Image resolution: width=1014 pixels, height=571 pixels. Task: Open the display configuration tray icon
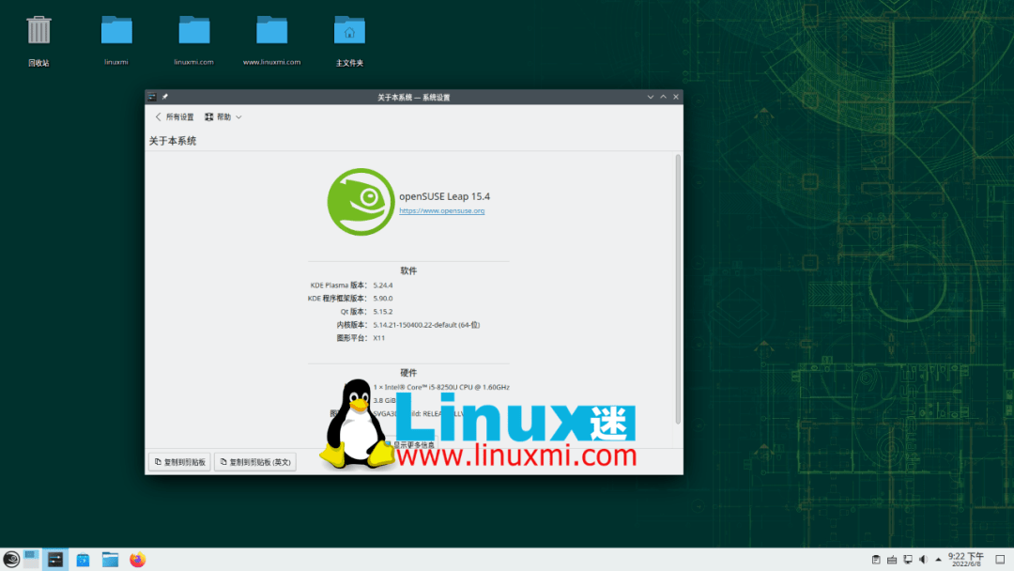[908, 559]
